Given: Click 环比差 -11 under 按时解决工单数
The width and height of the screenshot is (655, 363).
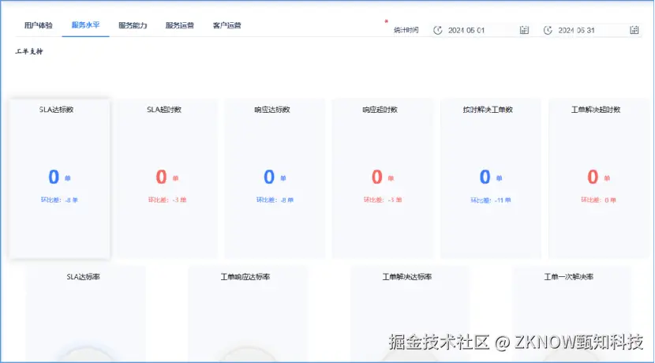Looking at the screenshot, I should [x=490, y=200].
